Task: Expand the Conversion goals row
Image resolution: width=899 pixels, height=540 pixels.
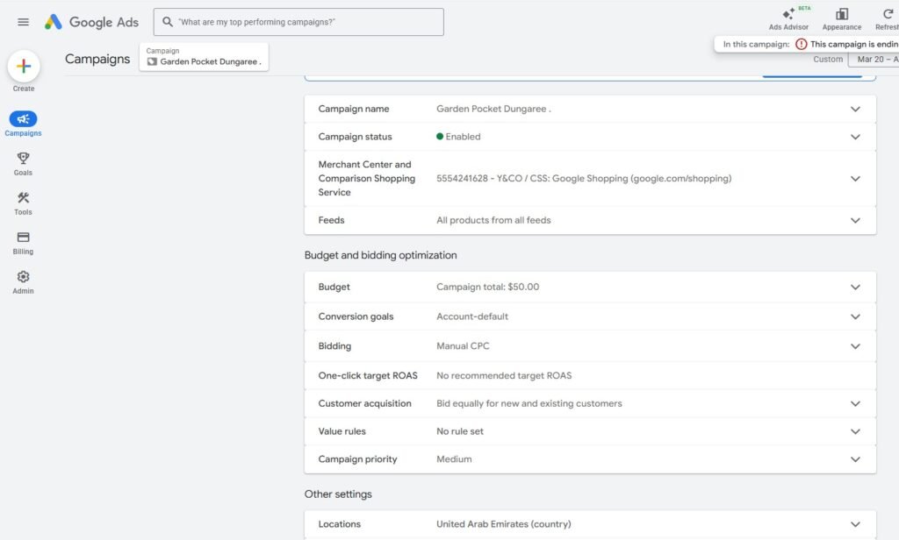Action: 855,316
